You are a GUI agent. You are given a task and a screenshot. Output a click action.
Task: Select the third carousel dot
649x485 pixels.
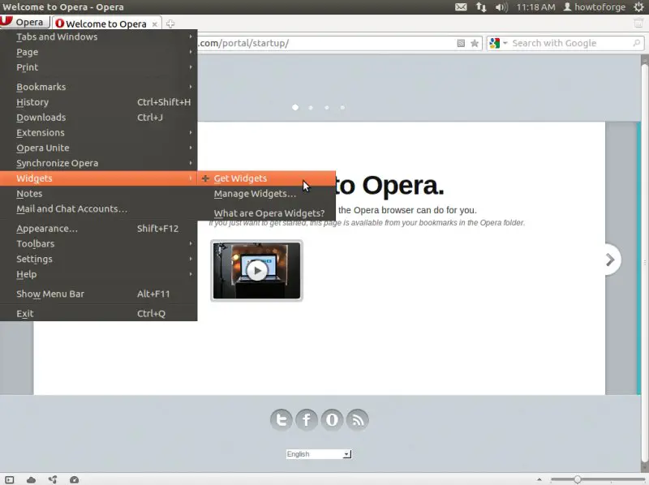327,108
